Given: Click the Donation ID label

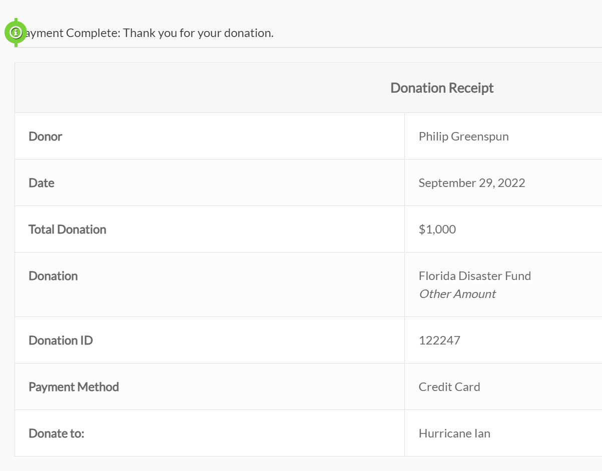Looking at the screenshot, I should (x=61, y=340).
